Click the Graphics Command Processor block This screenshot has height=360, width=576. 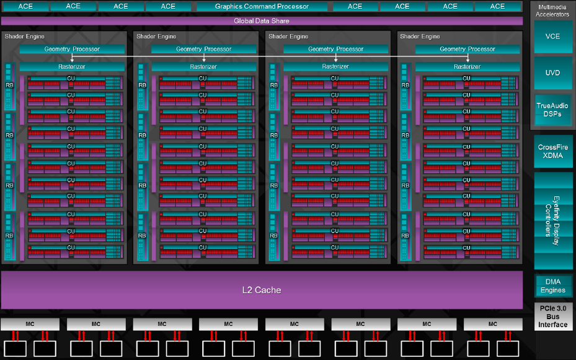point(262,6)
